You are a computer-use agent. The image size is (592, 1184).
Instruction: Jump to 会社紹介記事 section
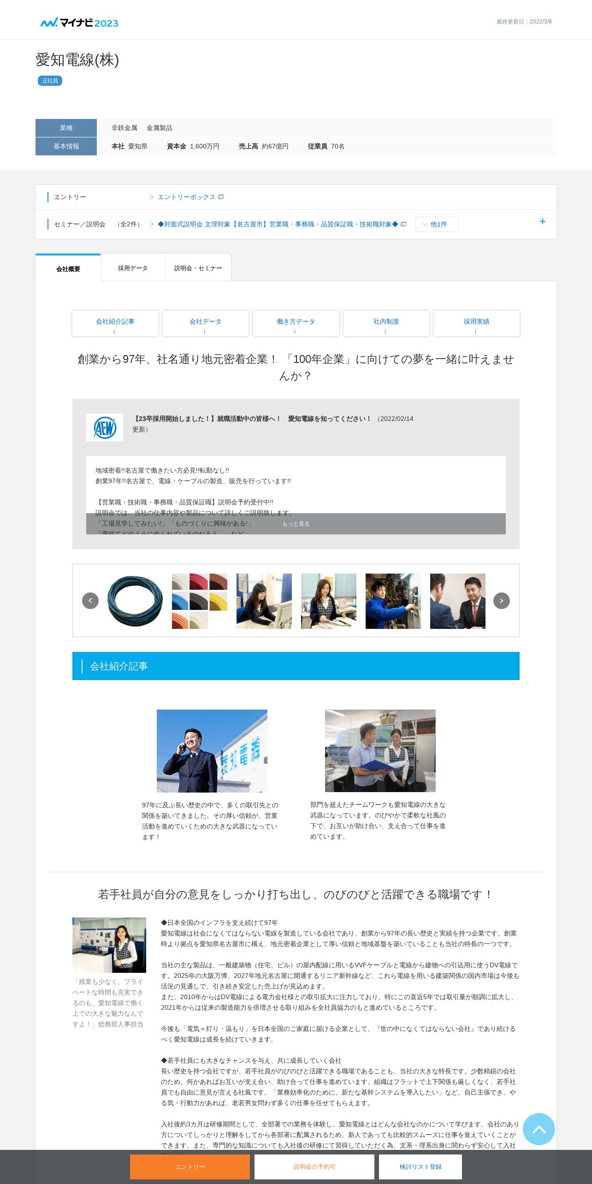click(x=115, y=324)
